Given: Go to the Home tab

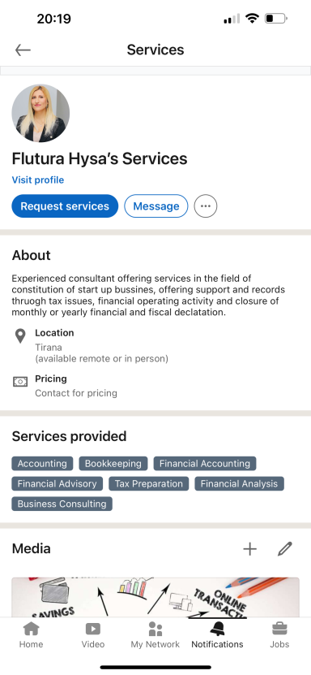Looking at the screenshot, I should tap(31, 635).
